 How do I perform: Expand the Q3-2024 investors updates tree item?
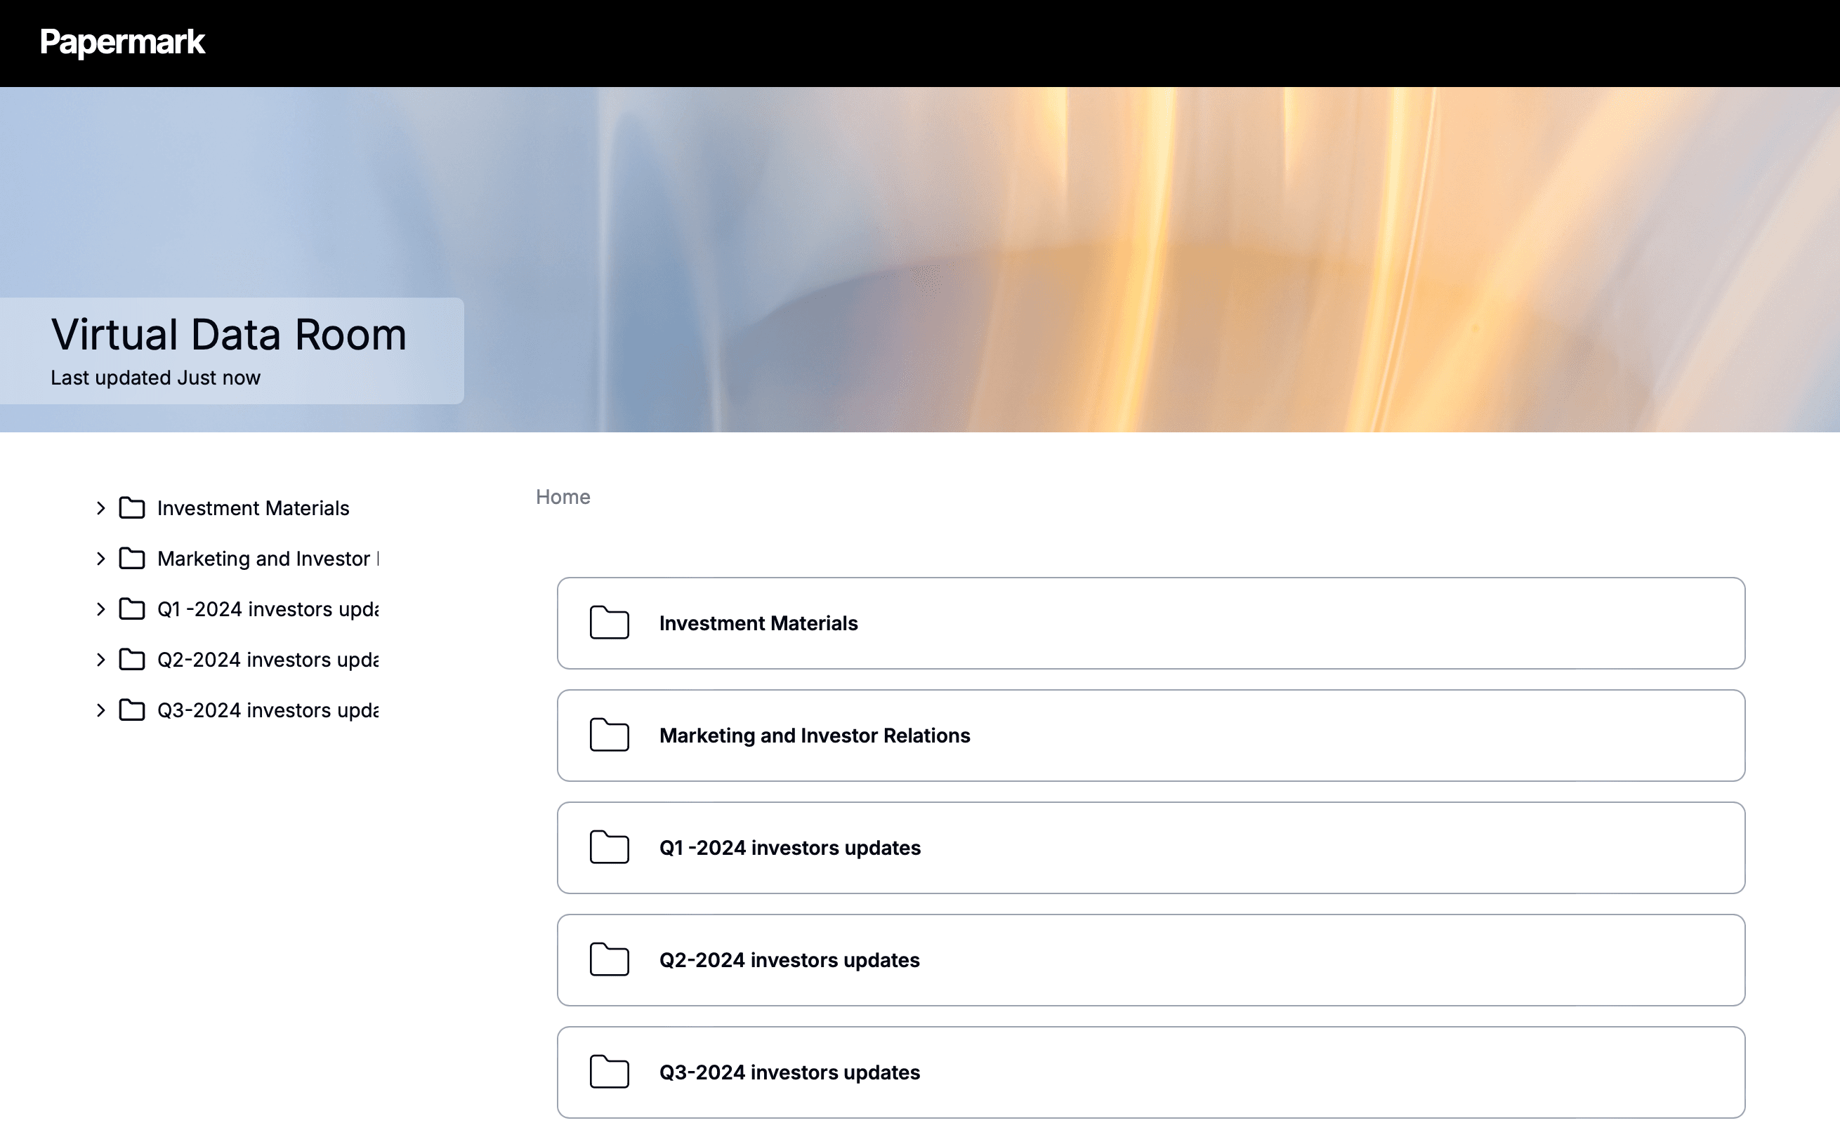pos(100,710)
